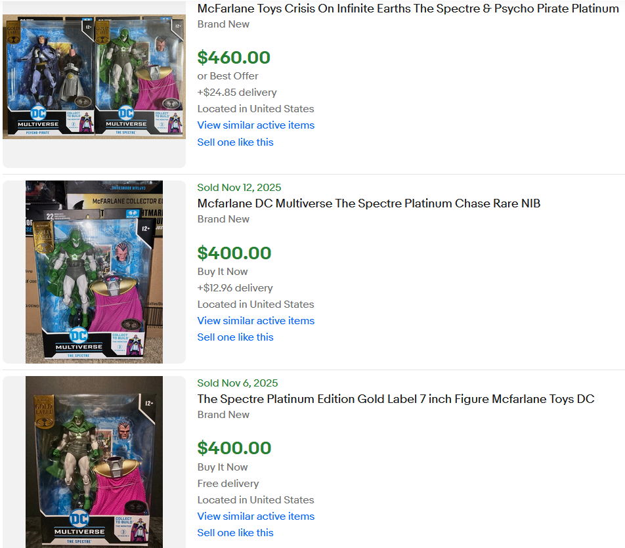Viewport: 625px width, 548px height.
Task: Click the Sold Nov 6, 2025 label
Action: click(x=238, y=383)
